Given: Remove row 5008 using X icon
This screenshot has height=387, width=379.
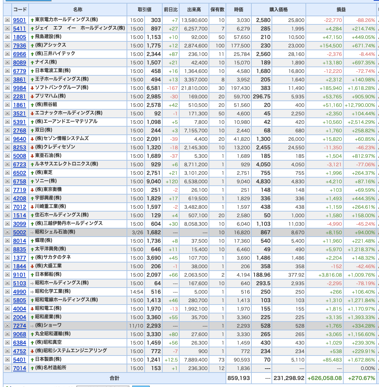Looking at the screenshot, I should tap(7, 156).
